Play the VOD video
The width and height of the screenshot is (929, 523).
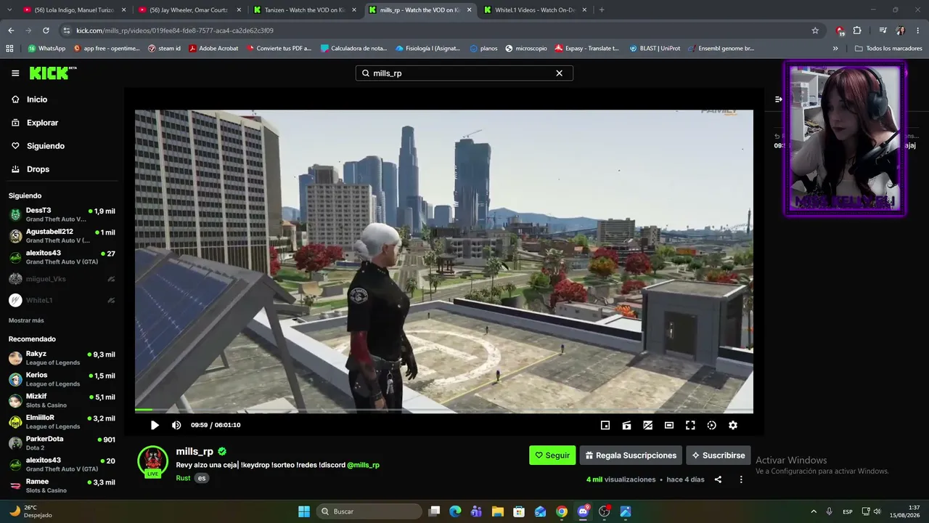coord(155,425)
